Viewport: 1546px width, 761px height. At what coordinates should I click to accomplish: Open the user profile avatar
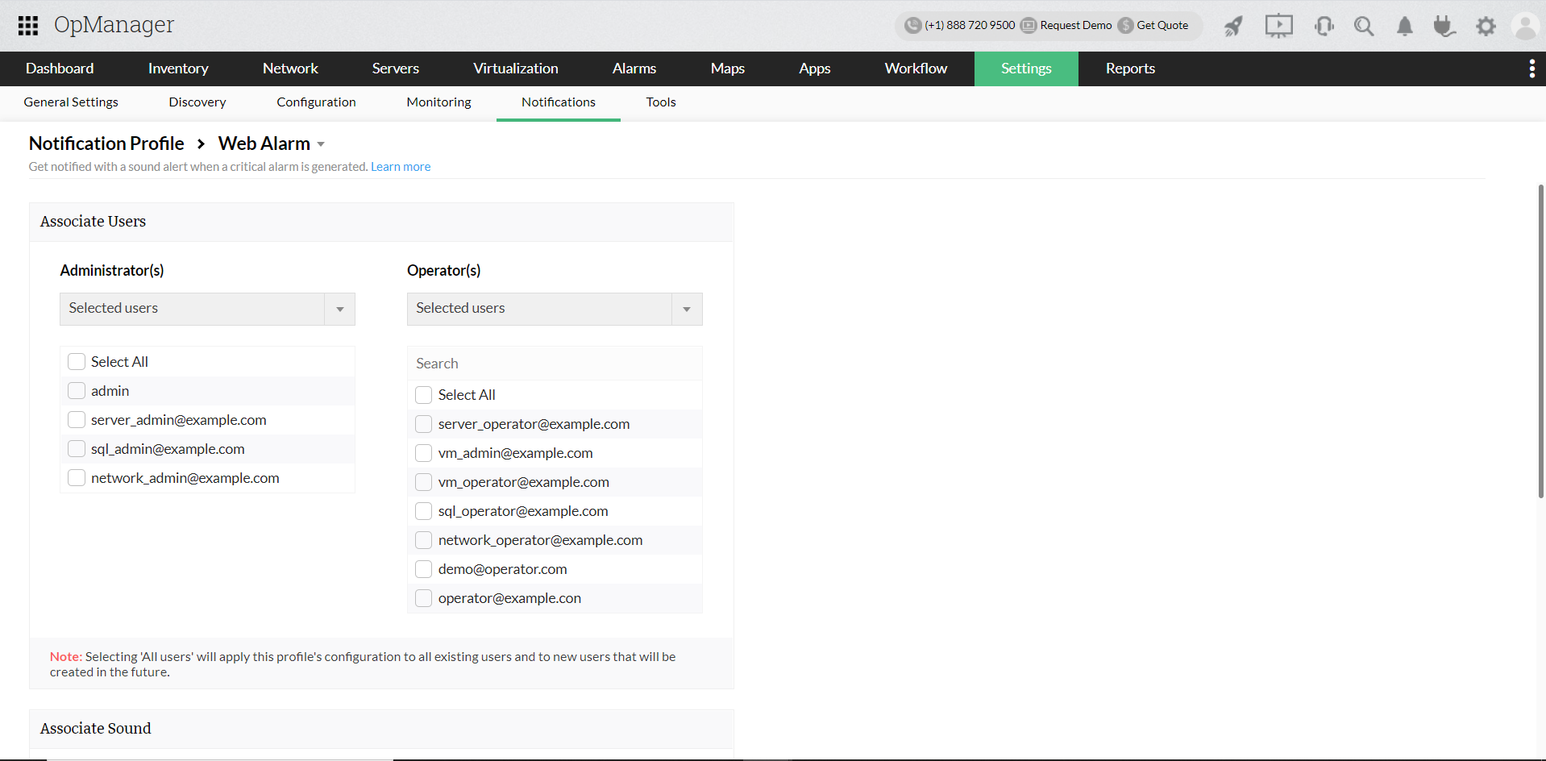coord(1525,26)
